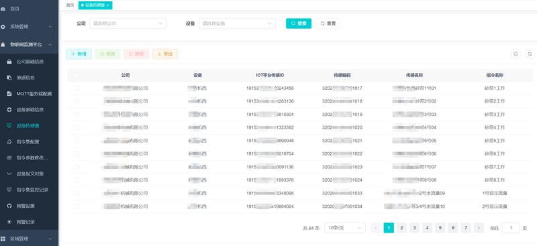Open the 请选择公司 dropdown
The image size is (537, 246).
point(128,23)
